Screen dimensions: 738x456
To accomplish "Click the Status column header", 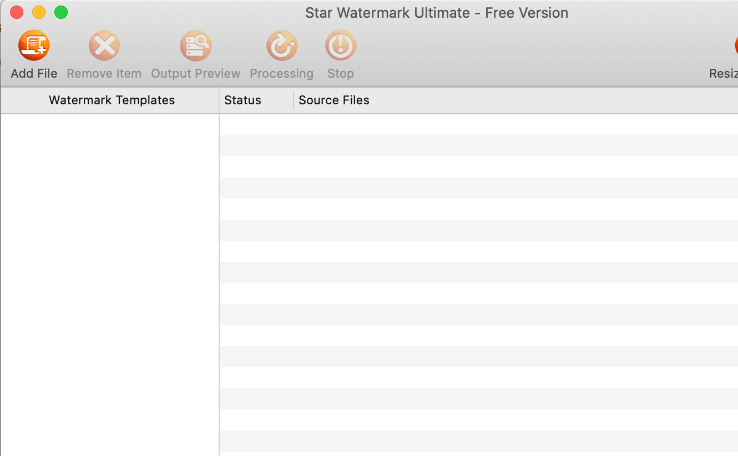I will point(256,100).
